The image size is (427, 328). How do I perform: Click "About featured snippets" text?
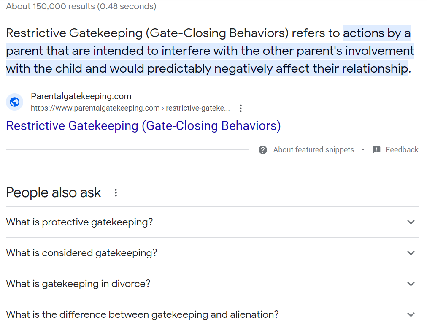tap(313, 150)
